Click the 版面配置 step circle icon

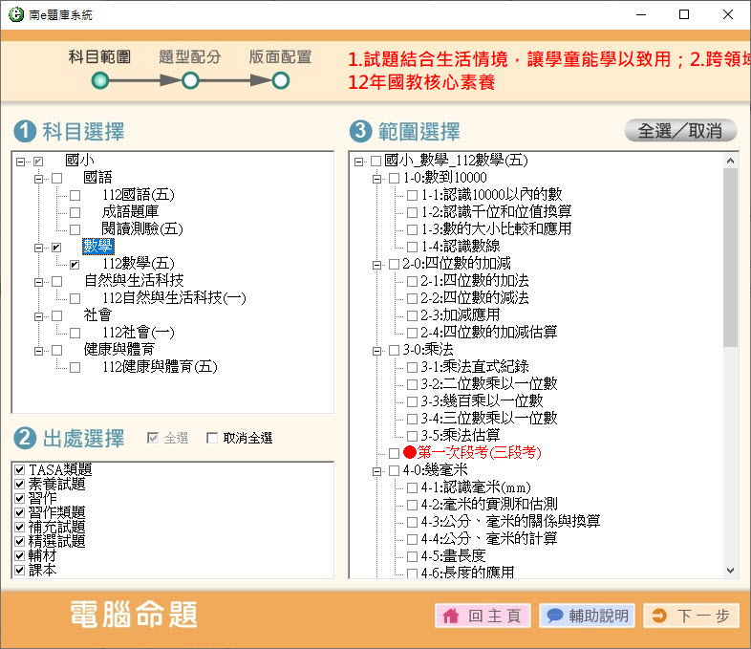coord(280,81)
